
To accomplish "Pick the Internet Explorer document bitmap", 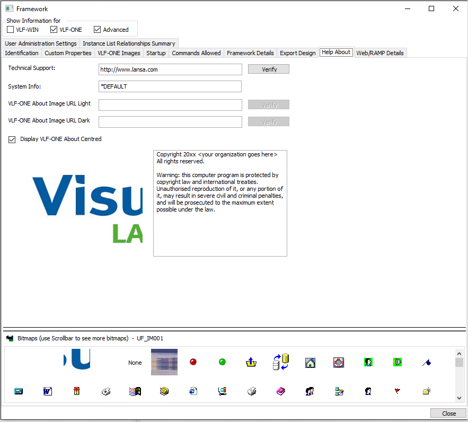I will 193,391.
